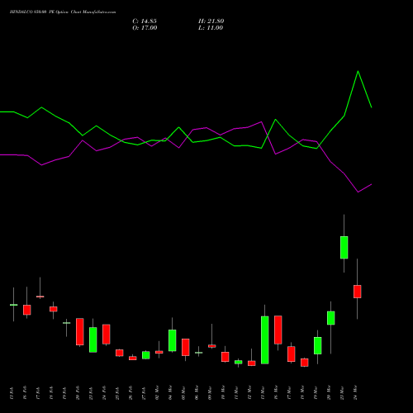This screenshot has width=413, height=413.
Task: Select the low value L: 11.00
Action: pos(211,28)
